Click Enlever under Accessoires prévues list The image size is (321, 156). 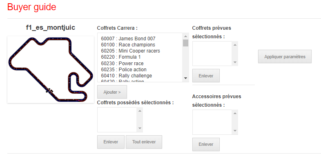pos(206,144)
